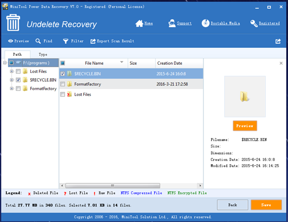Toggle the F:\(programs) root checkbox in tree
The height and width of the screenshot is (222, 288).
pos(11,63)
